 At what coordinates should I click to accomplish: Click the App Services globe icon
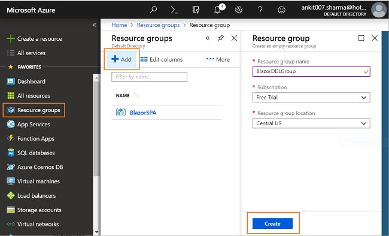click(x=11, y=124)
